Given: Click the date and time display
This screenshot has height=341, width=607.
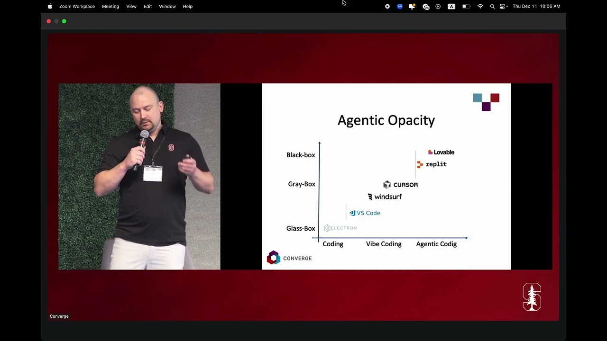Looking at the screenshot, I should [x=536, y=6].
